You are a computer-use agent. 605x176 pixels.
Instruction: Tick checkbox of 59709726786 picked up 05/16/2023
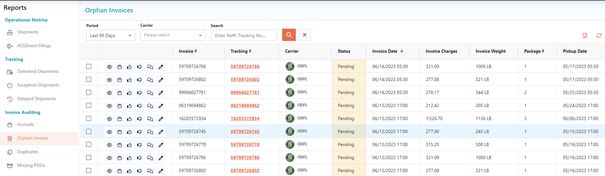click(89, 157)
